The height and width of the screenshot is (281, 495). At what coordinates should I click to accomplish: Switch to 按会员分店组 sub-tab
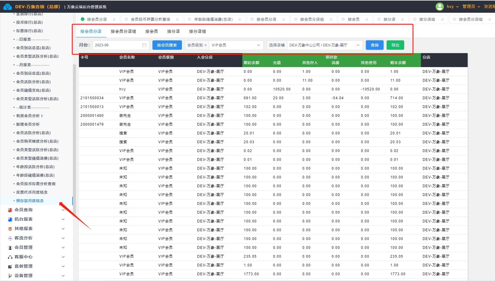click(x=123, y=31)
